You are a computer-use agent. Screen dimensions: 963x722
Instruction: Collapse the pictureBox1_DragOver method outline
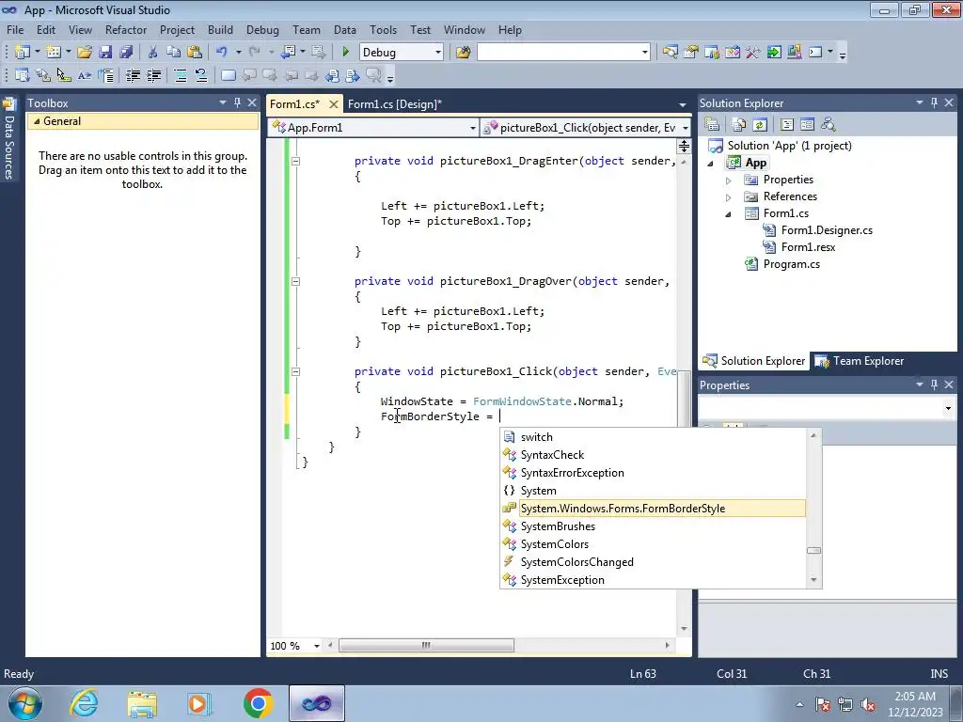(295, 281)
